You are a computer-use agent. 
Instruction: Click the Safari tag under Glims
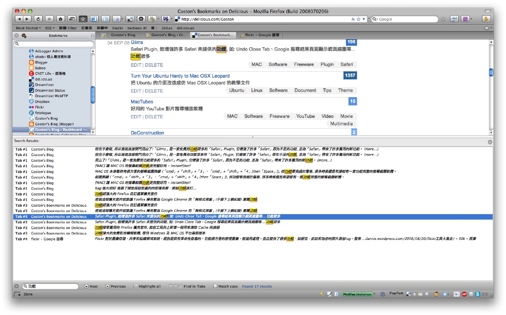coord(347,64)
